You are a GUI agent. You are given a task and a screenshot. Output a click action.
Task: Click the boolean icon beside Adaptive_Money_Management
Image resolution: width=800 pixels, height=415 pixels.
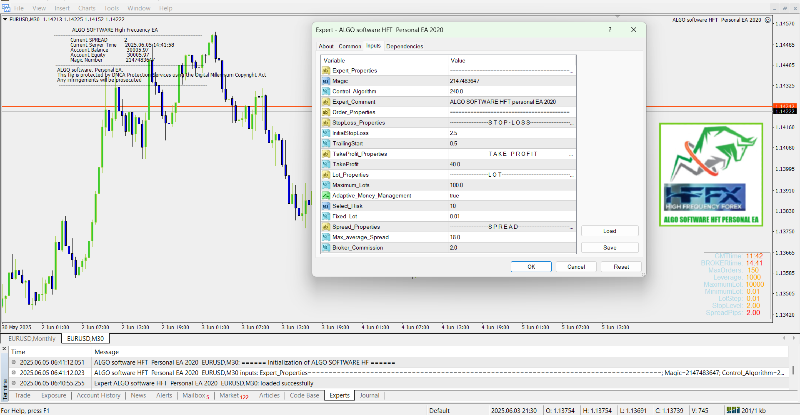[325, 196]
